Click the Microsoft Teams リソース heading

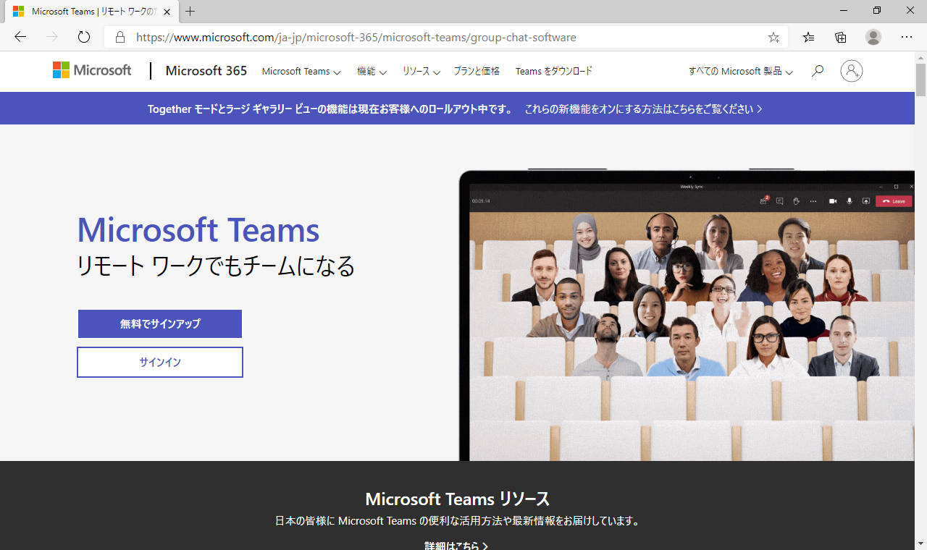458,499
